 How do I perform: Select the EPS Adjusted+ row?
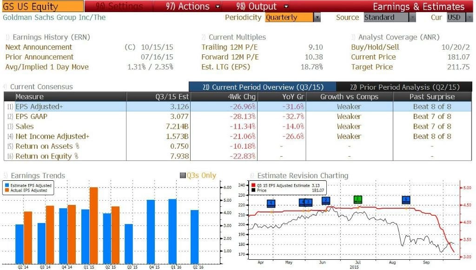(x=238, y=106)
